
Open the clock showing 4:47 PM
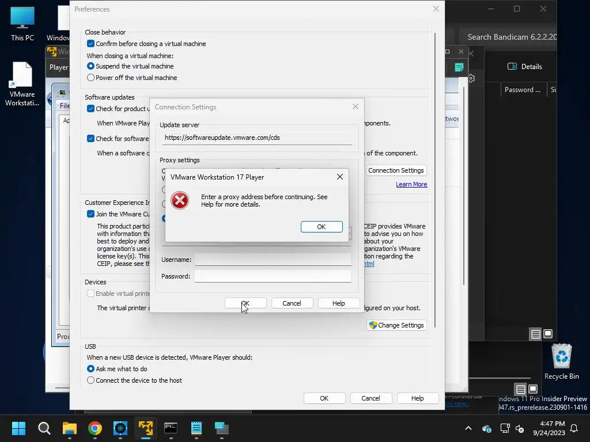pos(549,428)
